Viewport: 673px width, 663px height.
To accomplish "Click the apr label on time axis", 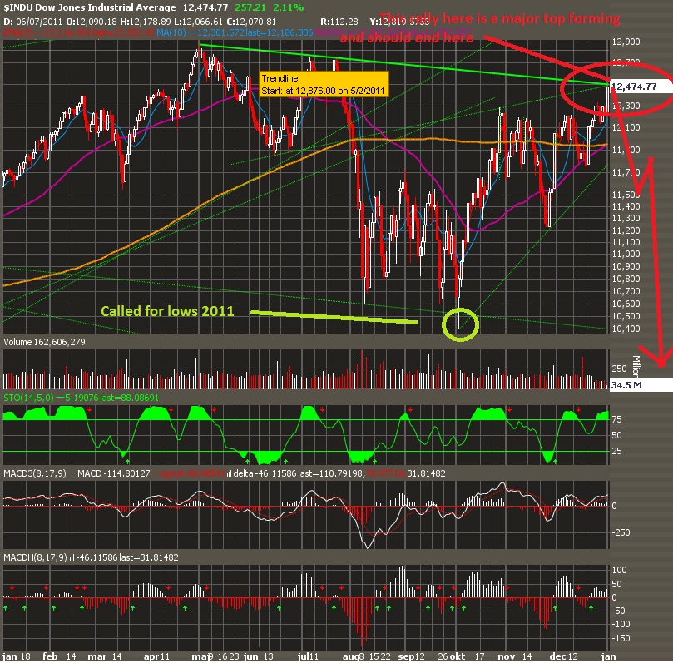I will (x=151, y=656).
